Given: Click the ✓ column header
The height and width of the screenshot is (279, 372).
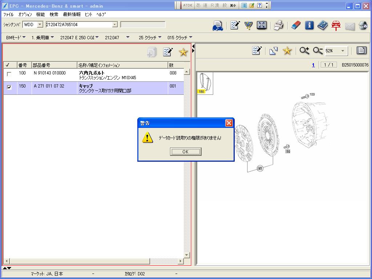Looking at the screenshot, I should (x=11, y=65).
